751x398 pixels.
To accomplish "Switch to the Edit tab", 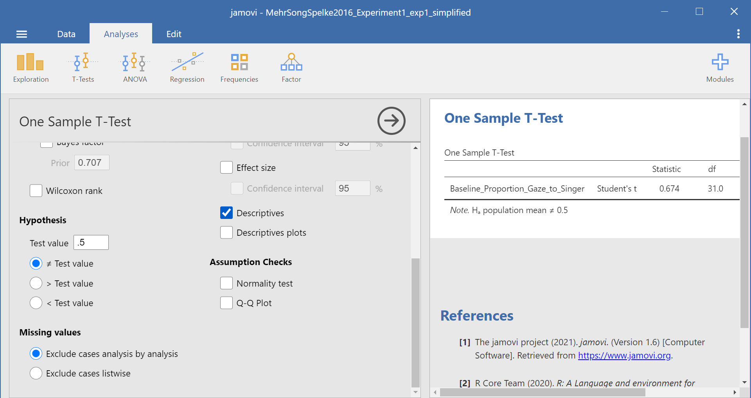I will [174, 34].
